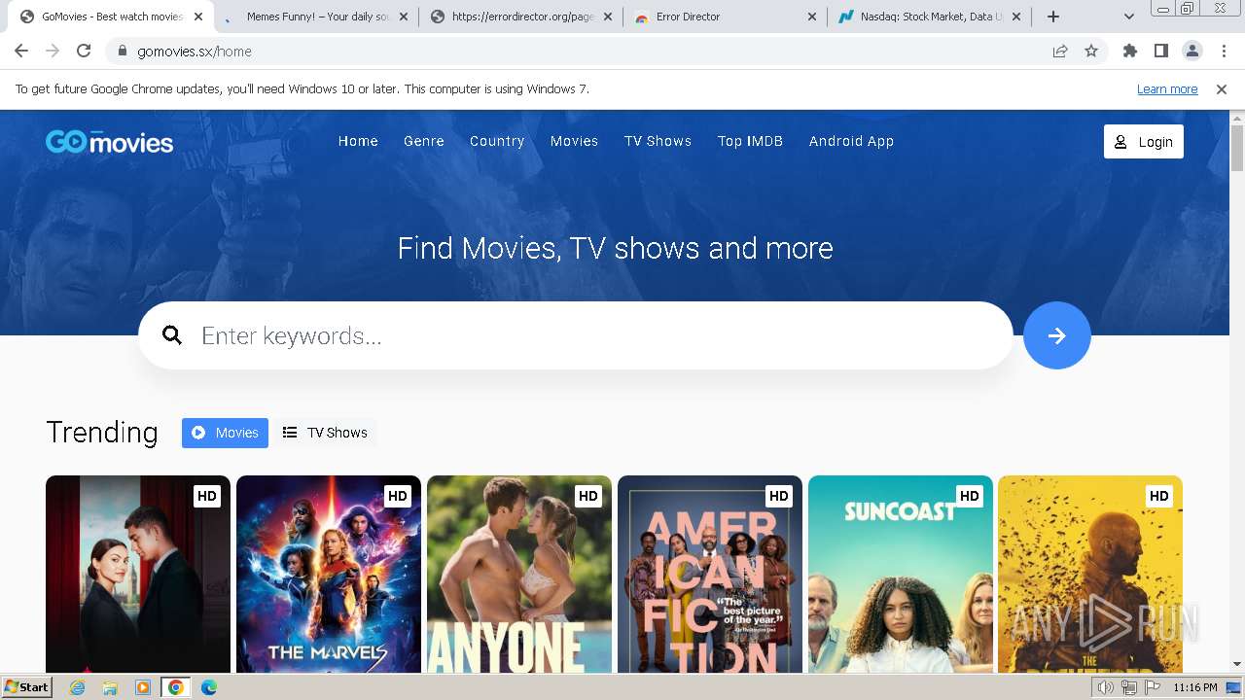The height and width of the screenshot is (700, 1245).
Task: Click the Login button
Action: 1144,142
